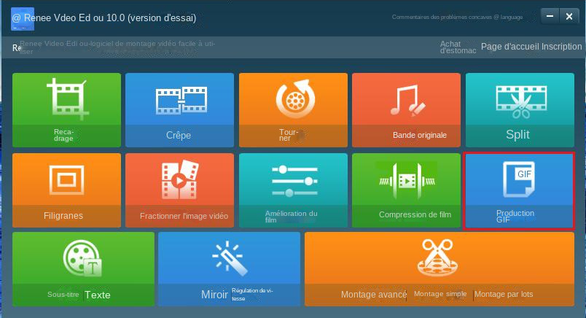The image size is (586, 318).
Task: Click the Régulation de vitesse label
Action: [x=252, y=294]
